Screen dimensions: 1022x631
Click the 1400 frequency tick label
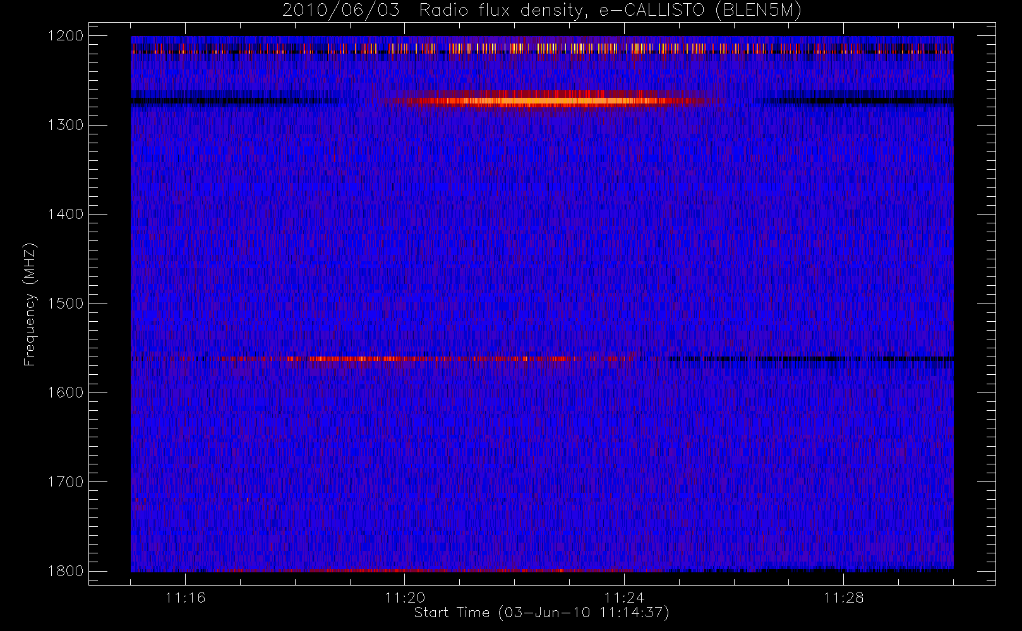pos(66,214)
